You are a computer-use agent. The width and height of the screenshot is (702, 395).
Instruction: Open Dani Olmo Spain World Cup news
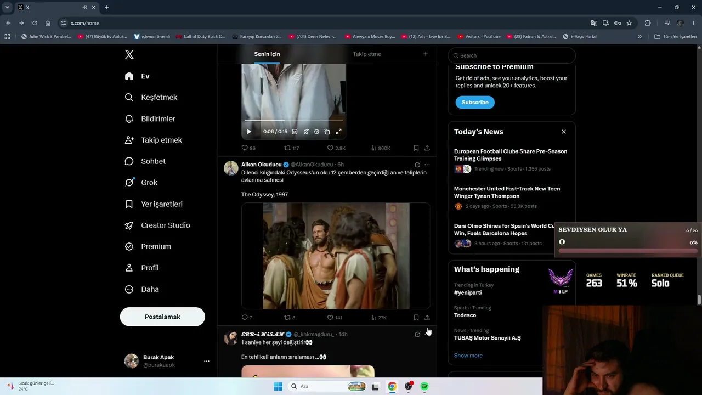[x=505, y=234]
